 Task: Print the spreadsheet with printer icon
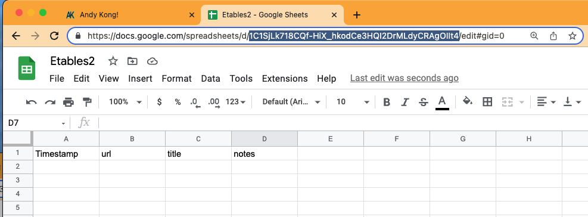point(69,102)
